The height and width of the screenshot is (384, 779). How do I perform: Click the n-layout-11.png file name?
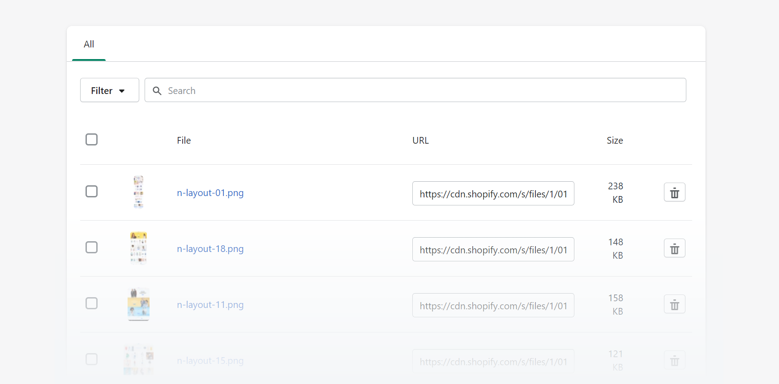pos(210,305)
